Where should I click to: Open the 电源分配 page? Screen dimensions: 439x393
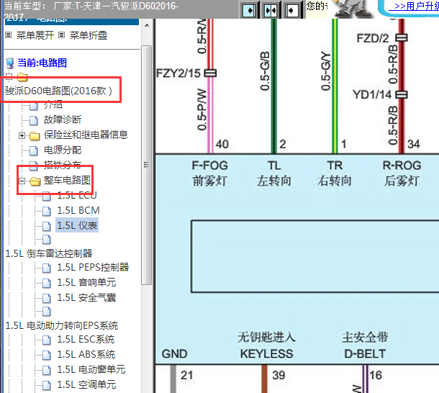tap(63, 150)
